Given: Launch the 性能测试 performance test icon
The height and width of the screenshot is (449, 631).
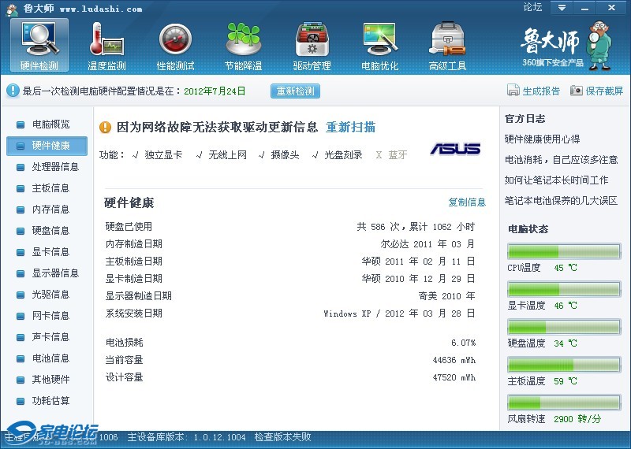Looking at the screenshot, I should (175, 39).
